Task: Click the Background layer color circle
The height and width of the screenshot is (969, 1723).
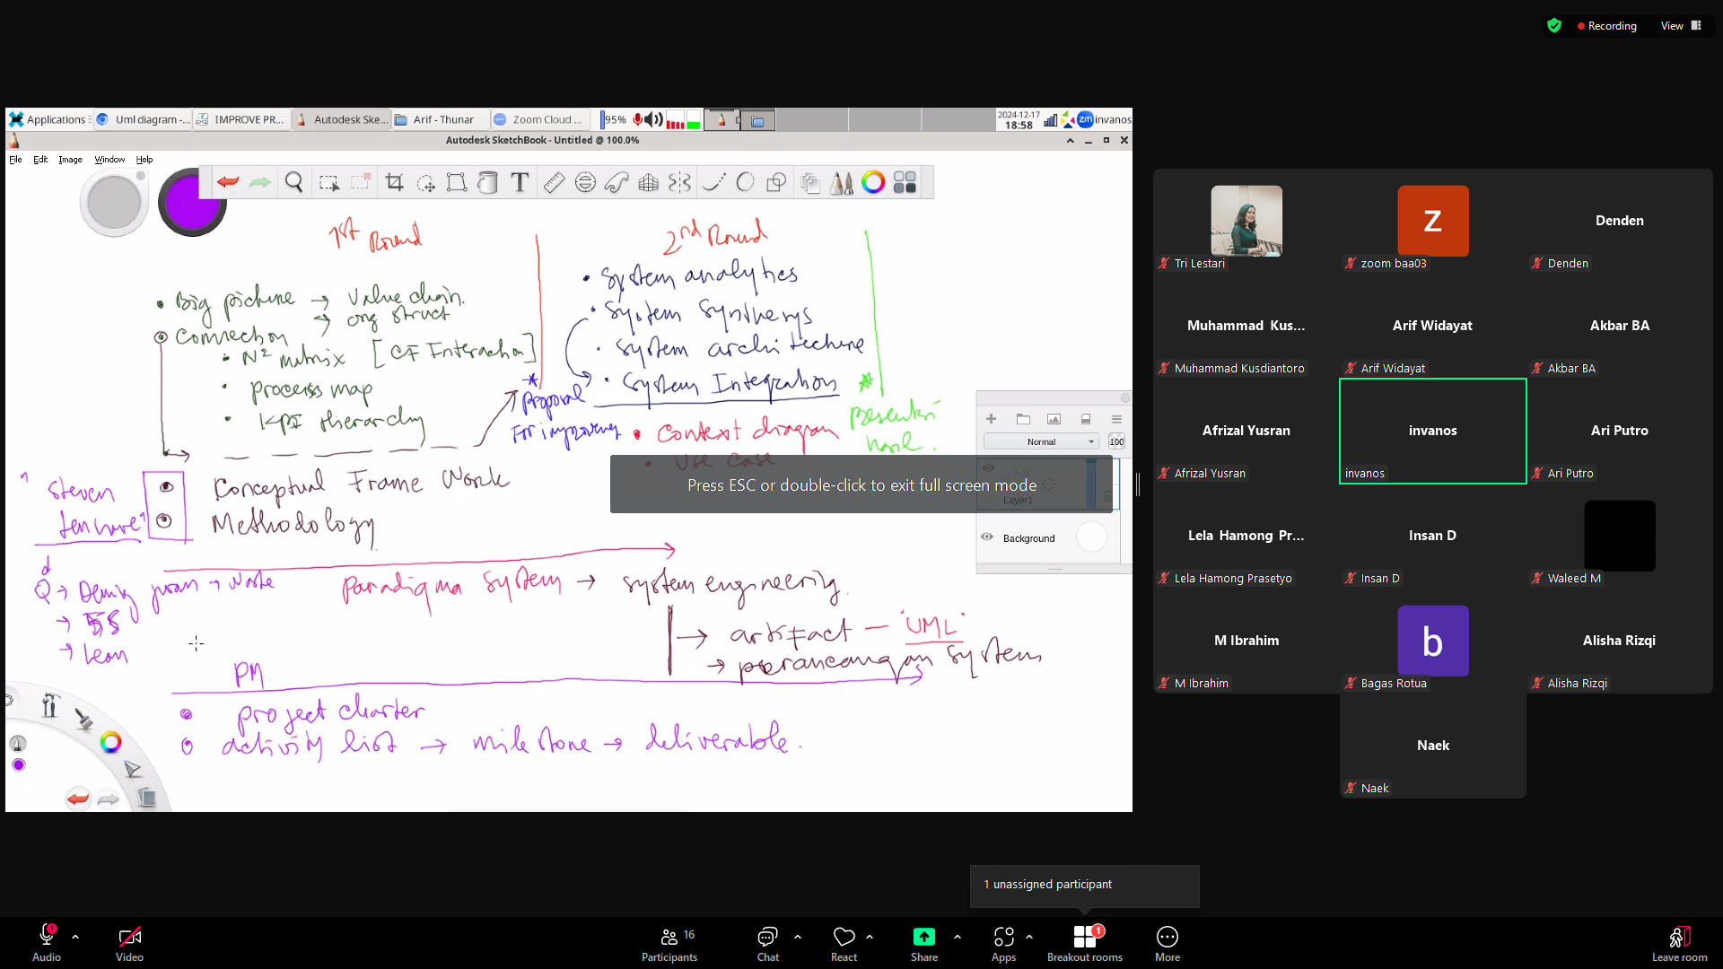Action: click(x=1091, y=537)
